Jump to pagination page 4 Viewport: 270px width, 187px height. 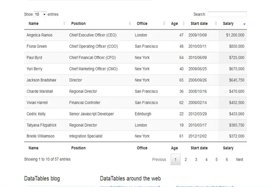[x=206, y=160]
